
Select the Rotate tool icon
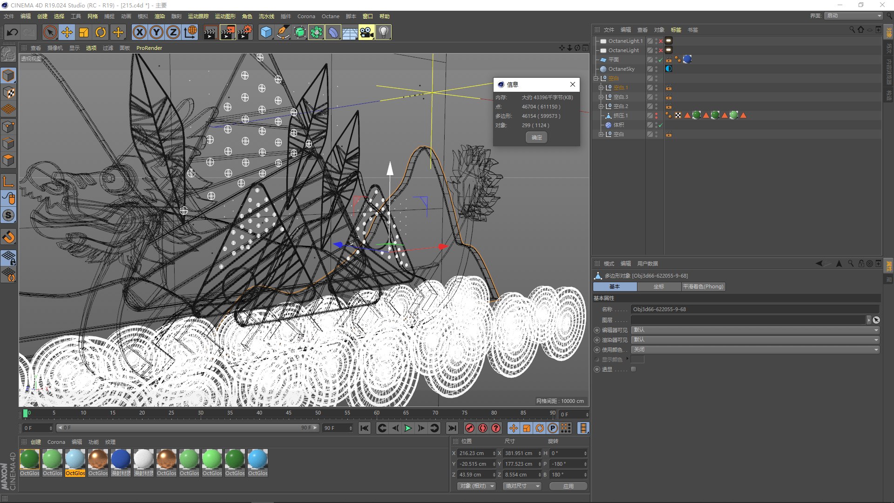tap(101, 32)
